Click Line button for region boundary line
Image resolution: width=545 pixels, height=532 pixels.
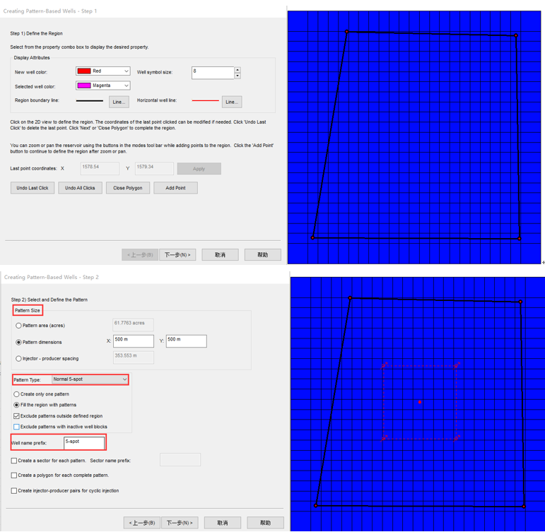coord(119,102)
